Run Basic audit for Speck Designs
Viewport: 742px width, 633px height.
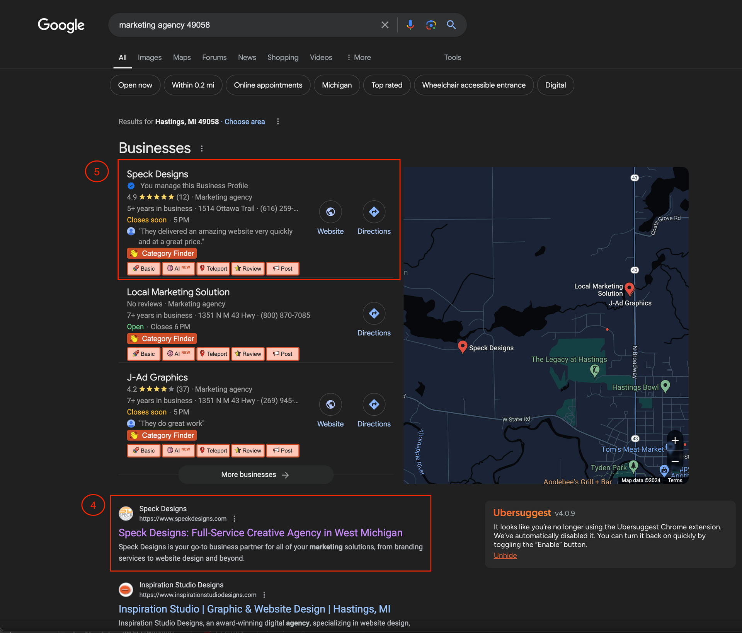144,269
